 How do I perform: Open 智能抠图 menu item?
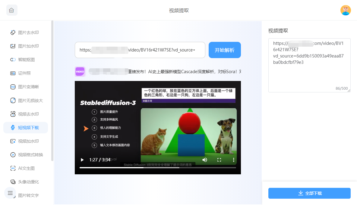pos(26,60)
